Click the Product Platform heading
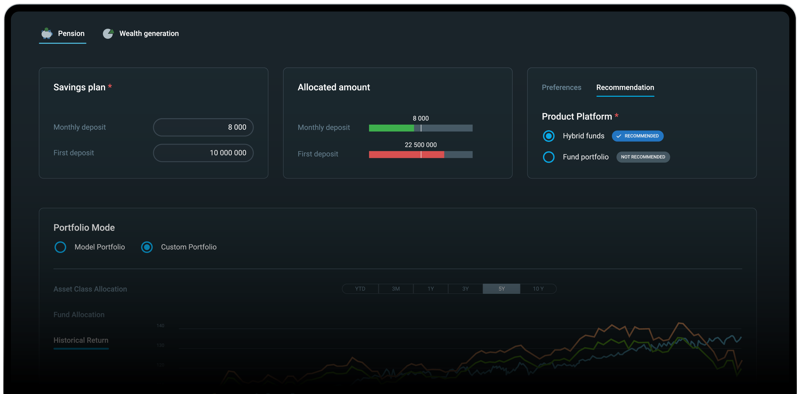 (577, 116)
